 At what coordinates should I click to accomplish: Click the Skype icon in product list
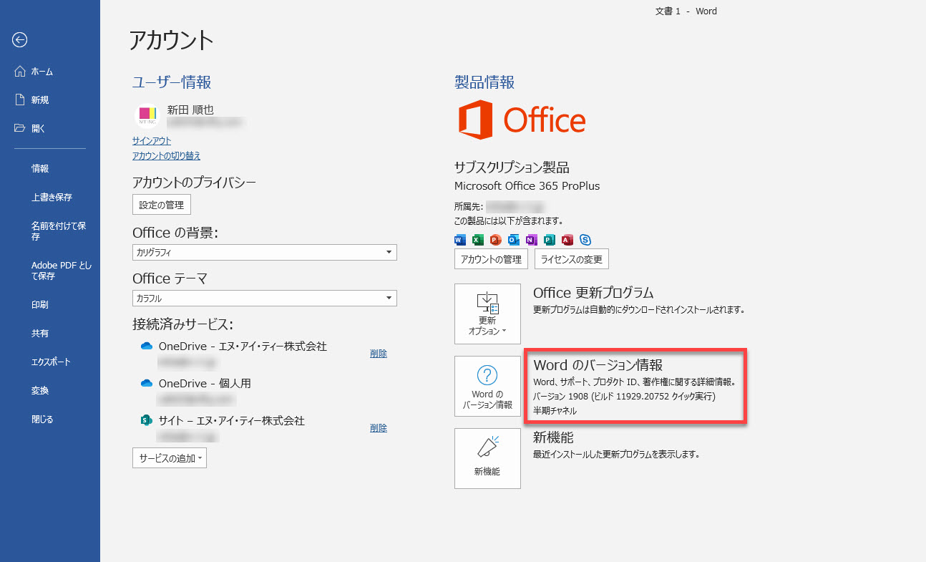[585, 240]
